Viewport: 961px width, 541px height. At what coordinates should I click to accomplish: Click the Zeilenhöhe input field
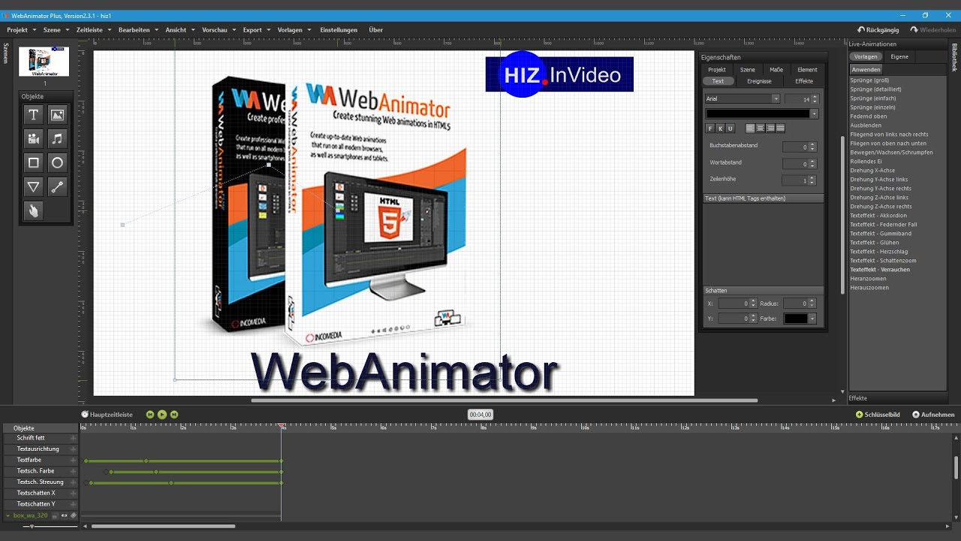(x=795, y=180)
